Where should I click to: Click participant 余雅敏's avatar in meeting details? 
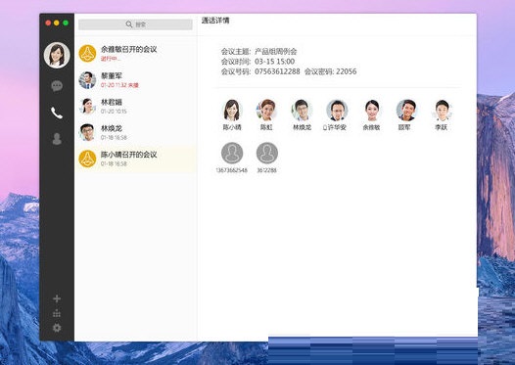372,111
